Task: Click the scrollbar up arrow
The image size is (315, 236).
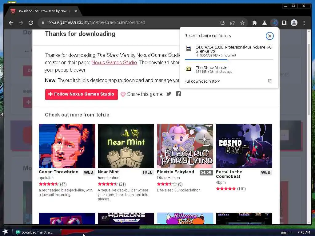Action: pyautogui.click(x=309, y=32)
